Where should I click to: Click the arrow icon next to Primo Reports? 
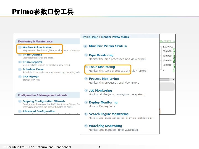tap(20, 62)
